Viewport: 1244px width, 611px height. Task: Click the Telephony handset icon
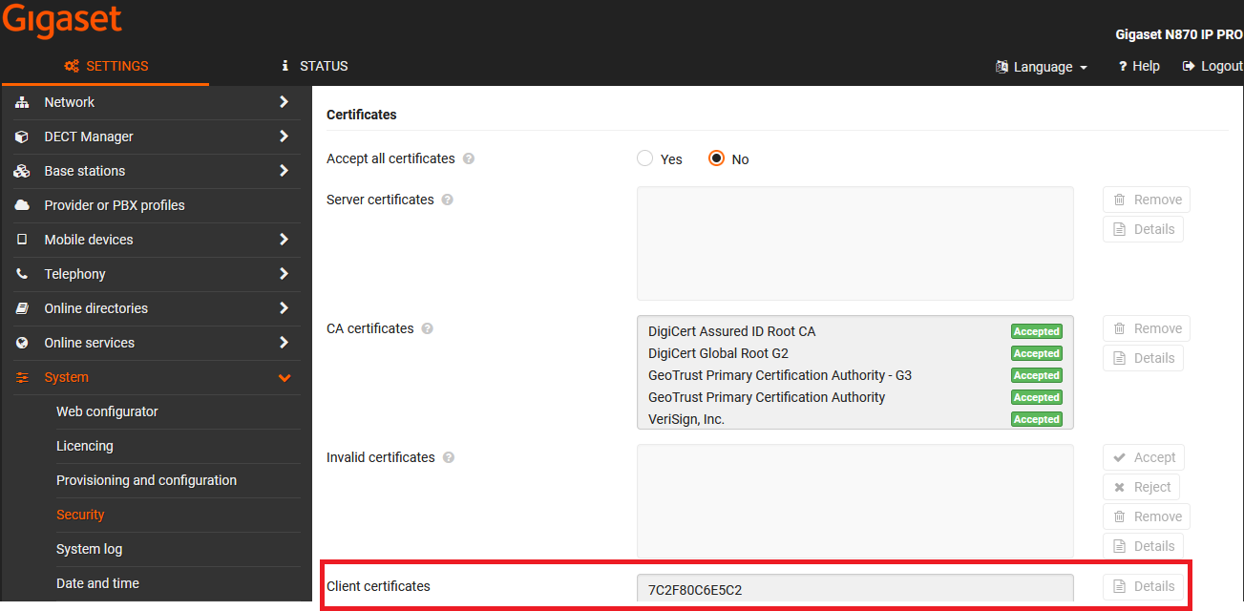point(22,274)
